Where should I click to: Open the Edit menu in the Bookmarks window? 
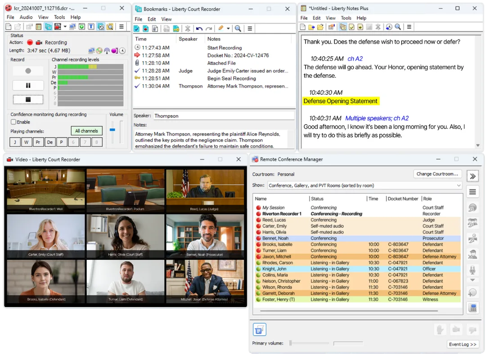tap(152, 19)
